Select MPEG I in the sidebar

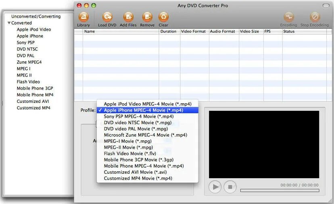[x=24, y=69]
